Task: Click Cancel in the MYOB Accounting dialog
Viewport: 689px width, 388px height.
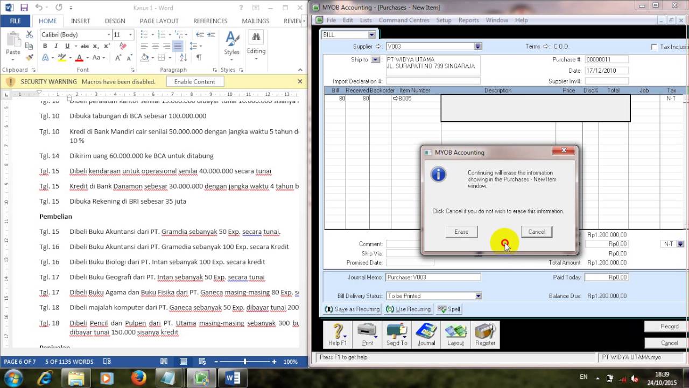Action: tap(537, 232)
